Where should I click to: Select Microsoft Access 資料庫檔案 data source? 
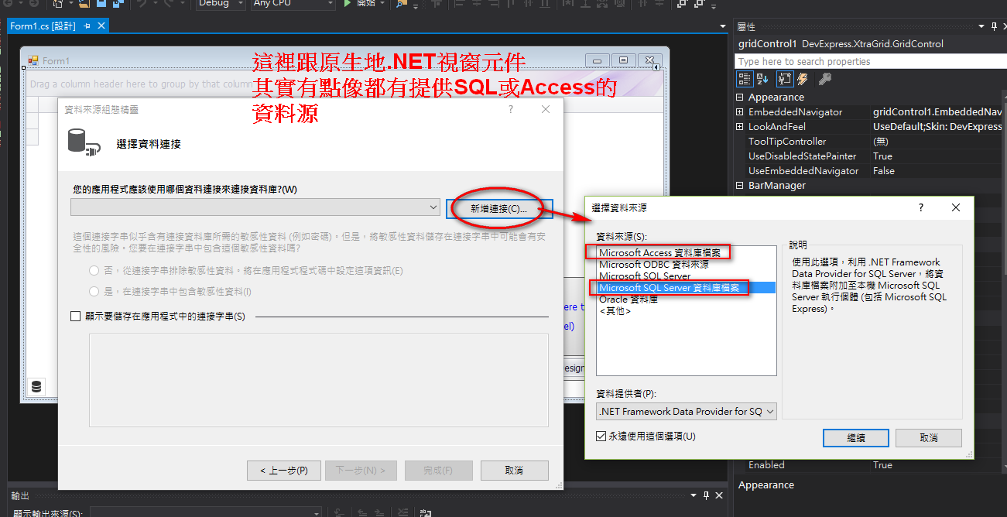(x=687, y=252)
